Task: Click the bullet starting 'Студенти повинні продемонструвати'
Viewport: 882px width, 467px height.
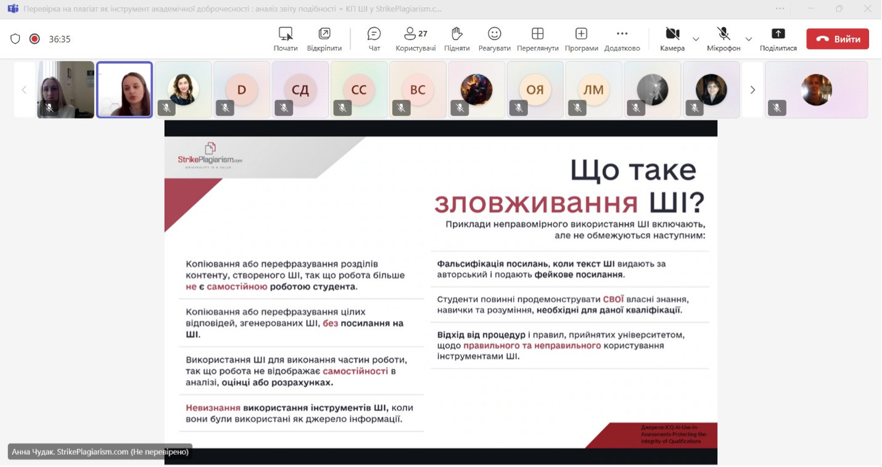Action: [563, 305]
